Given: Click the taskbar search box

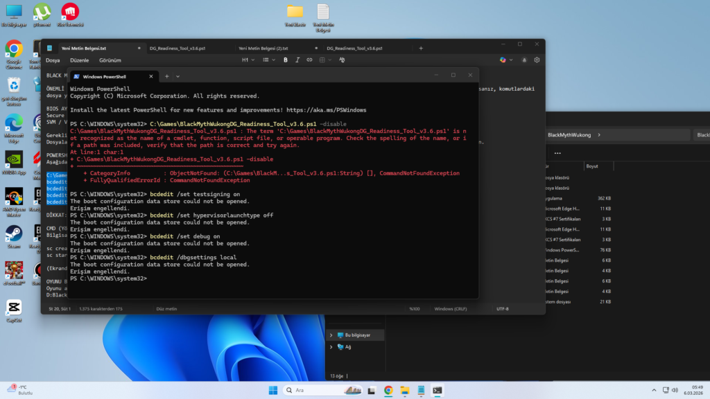Looking at the screenshot, I should coord(323,390).
